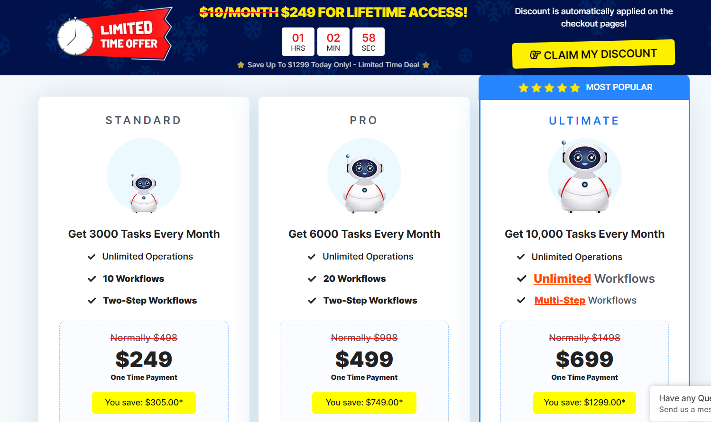Click the Multi-Step Workflows link
Viewport: 711px width, 422px height.
pyautogui.click(x=560, y=300)
